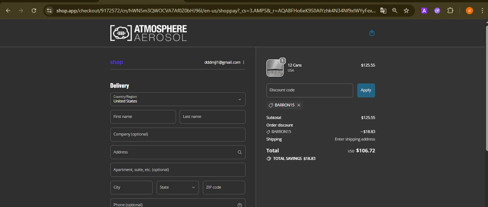Open the purple 'A' extension icon
Image resolution: width=488 pixels, height=207 pixels.
point(424,11)
